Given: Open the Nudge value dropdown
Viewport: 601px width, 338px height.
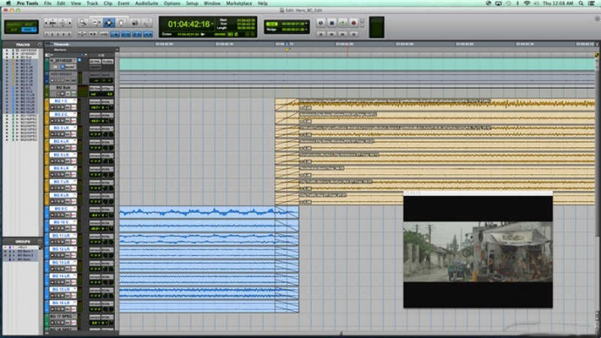Looking at the screenshot, I should [x=307, y=29].
